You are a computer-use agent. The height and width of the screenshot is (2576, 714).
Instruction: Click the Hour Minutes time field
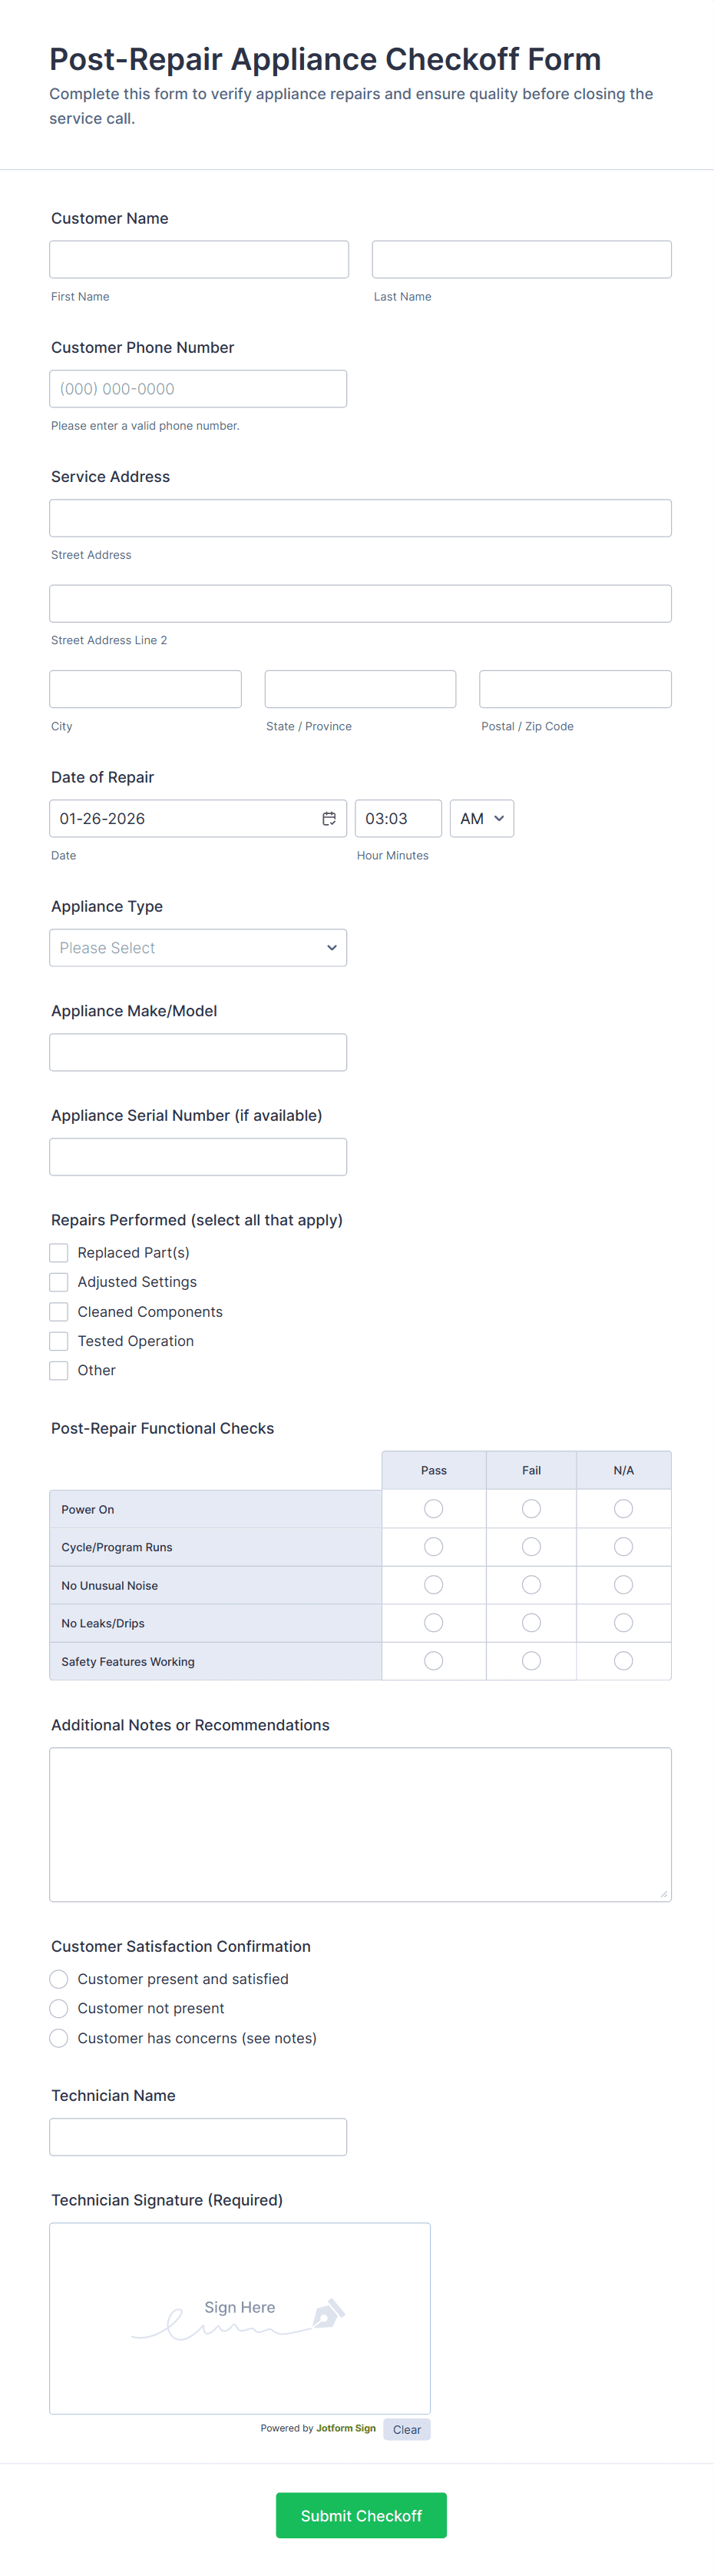pyautogui.click(x=398, y=818)
